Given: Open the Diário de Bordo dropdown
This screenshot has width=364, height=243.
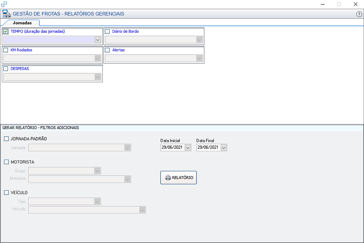Looking at the screenshot, I should [199, 40].
